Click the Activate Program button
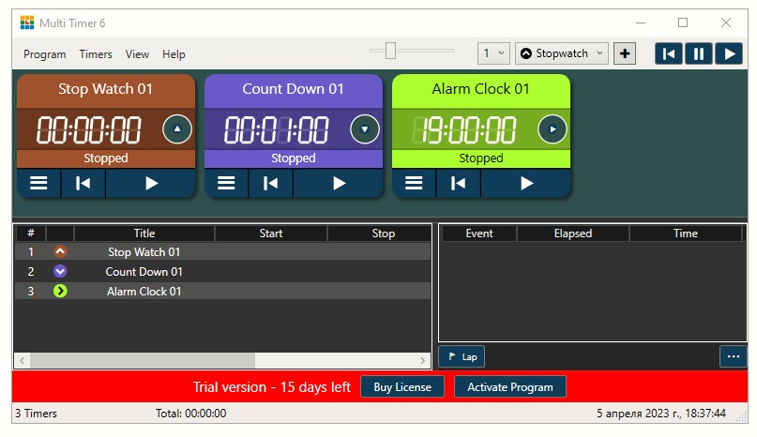757x437 pixels. [x=510, y=386]
